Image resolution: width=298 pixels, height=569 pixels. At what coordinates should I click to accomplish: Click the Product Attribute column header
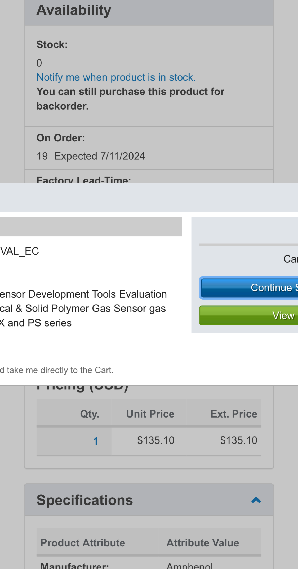tap(83, 543)
